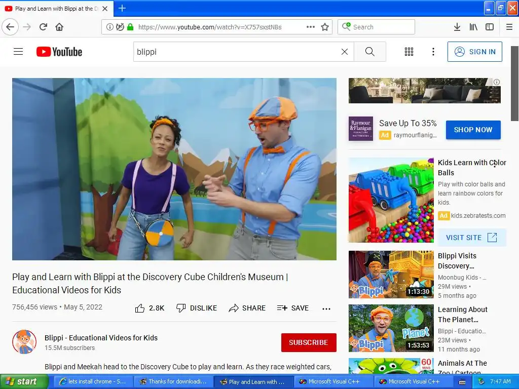Viewport: 519px width, 389px height.
Task: Click VISIT SITE for kids.zebratests.com ad
Action: click(x=472, y=238)
